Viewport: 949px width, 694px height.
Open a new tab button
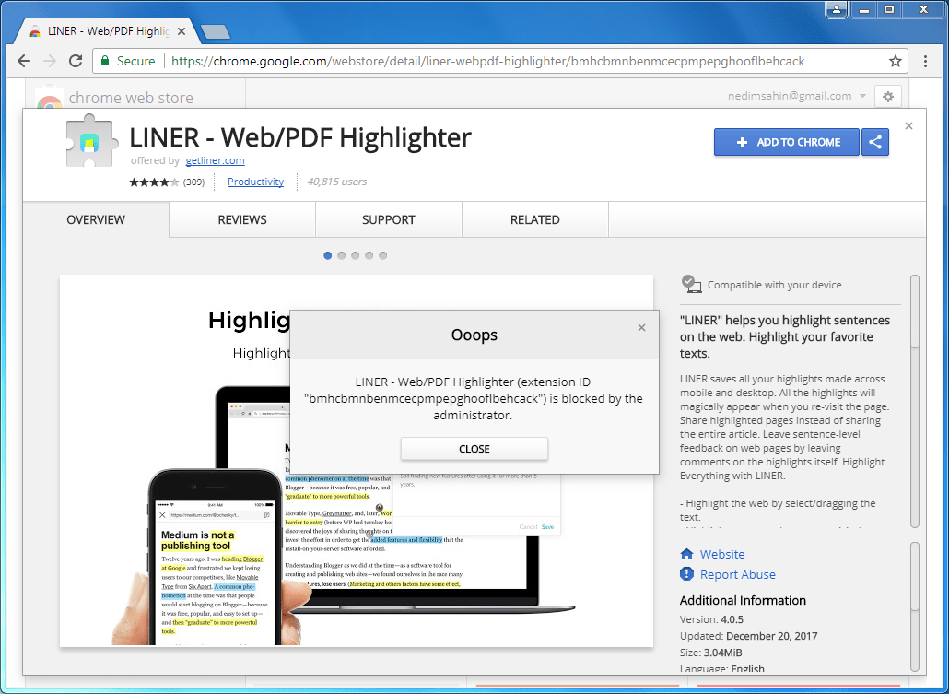(215, 31)
